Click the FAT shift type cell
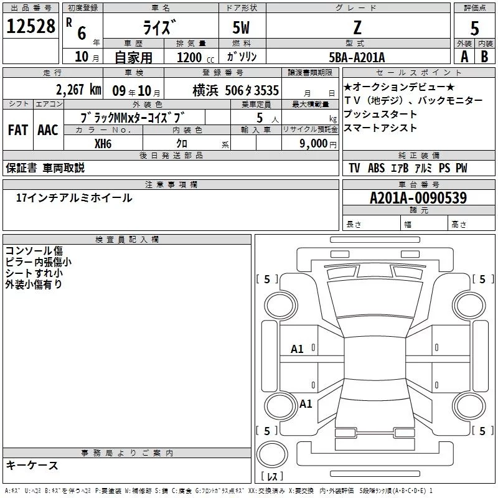Screen dimensions: 498x498 (x=17, y=130)
